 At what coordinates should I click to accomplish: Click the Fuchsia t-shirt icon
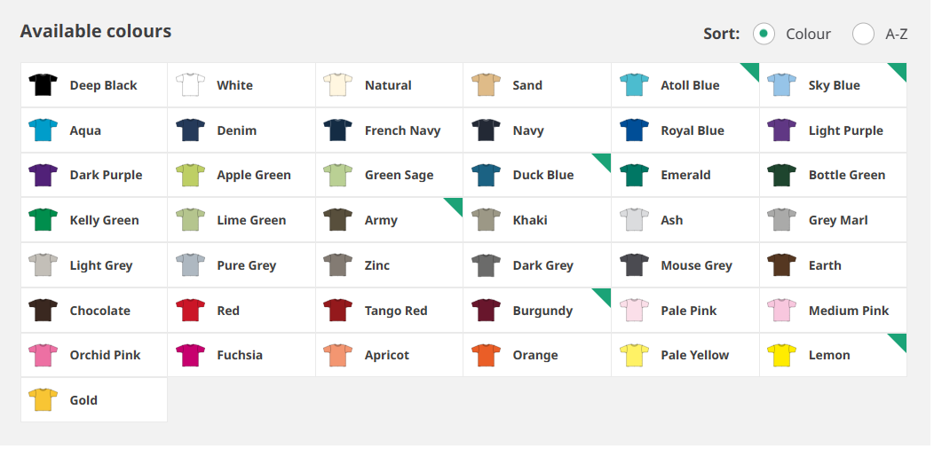(x=191, y=355)
